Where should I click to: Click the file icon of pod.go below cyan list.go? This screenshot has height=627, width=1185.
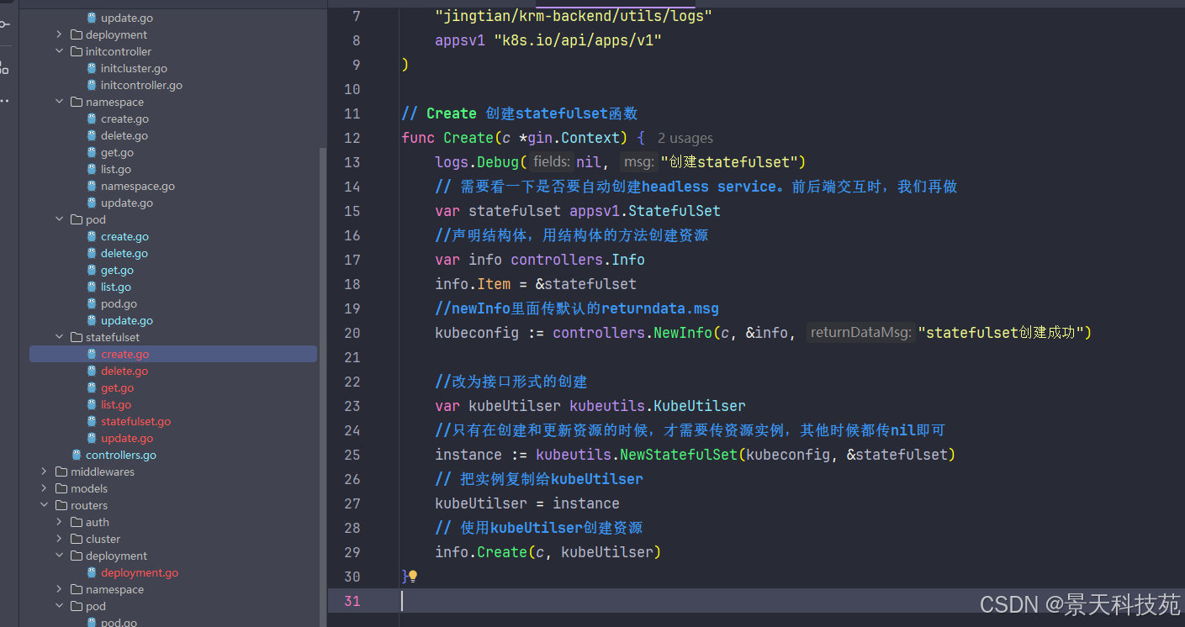click(x=92, y=303)
